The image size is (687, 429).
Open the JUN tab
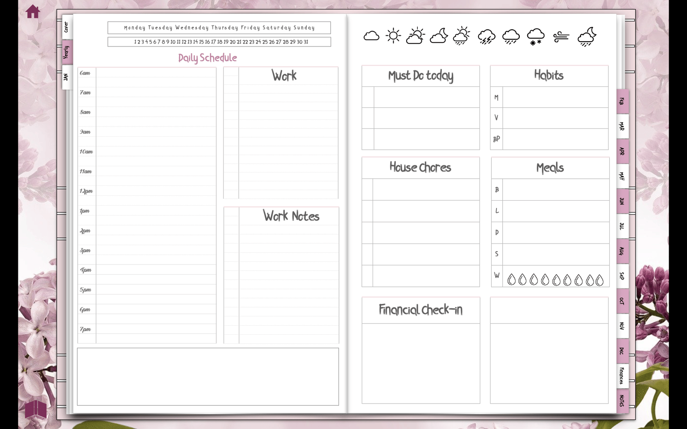pos(622,202)
